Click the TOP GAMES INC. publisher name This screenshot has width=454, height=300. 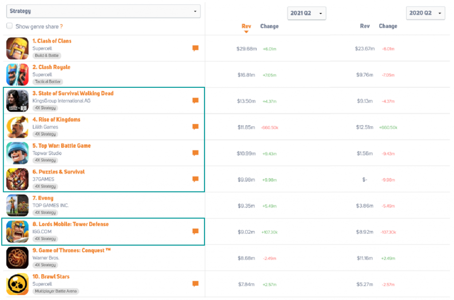[51, 206]
